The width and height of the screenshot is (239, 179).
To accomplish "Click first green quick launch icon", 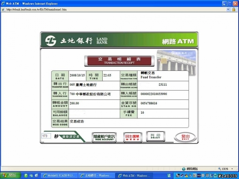I will click(x=26, y=176).
